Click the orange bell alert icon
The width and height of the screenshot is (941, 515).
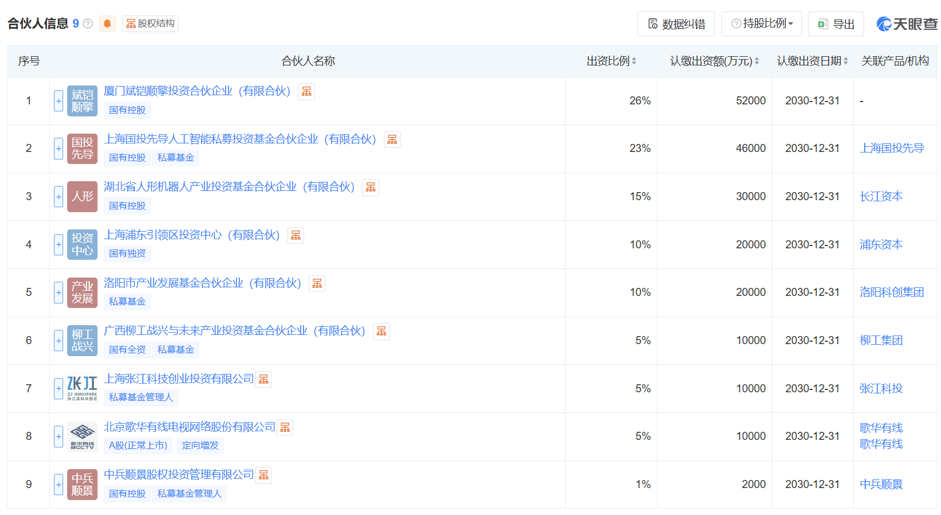pyautogui.click(x=107, y=24)
